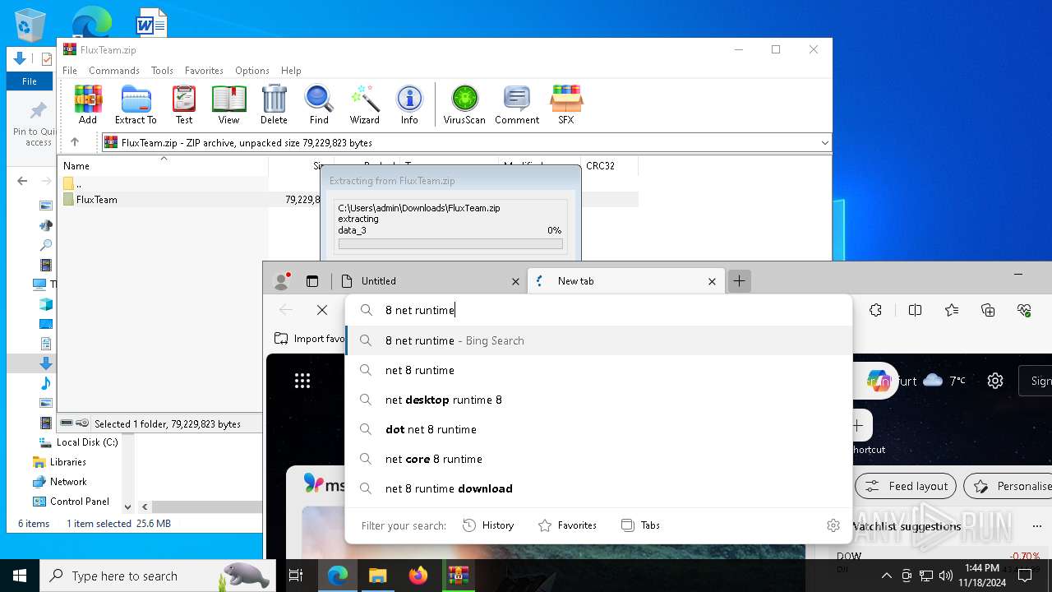Open the WinRAR Tools menu
This screenshot has height=592, width=1052.
point(162,71)
